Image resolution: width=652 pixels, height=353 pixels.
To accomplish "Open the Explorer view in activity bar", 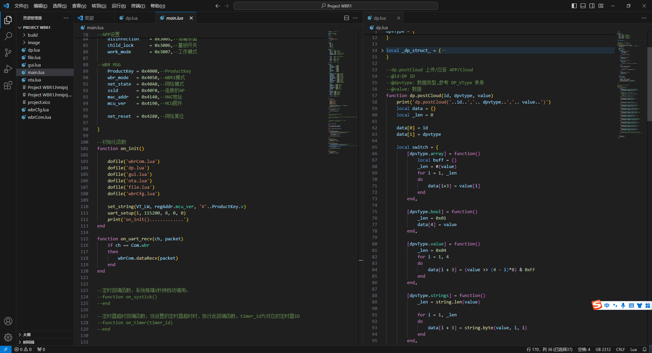I will coord(8,20).
